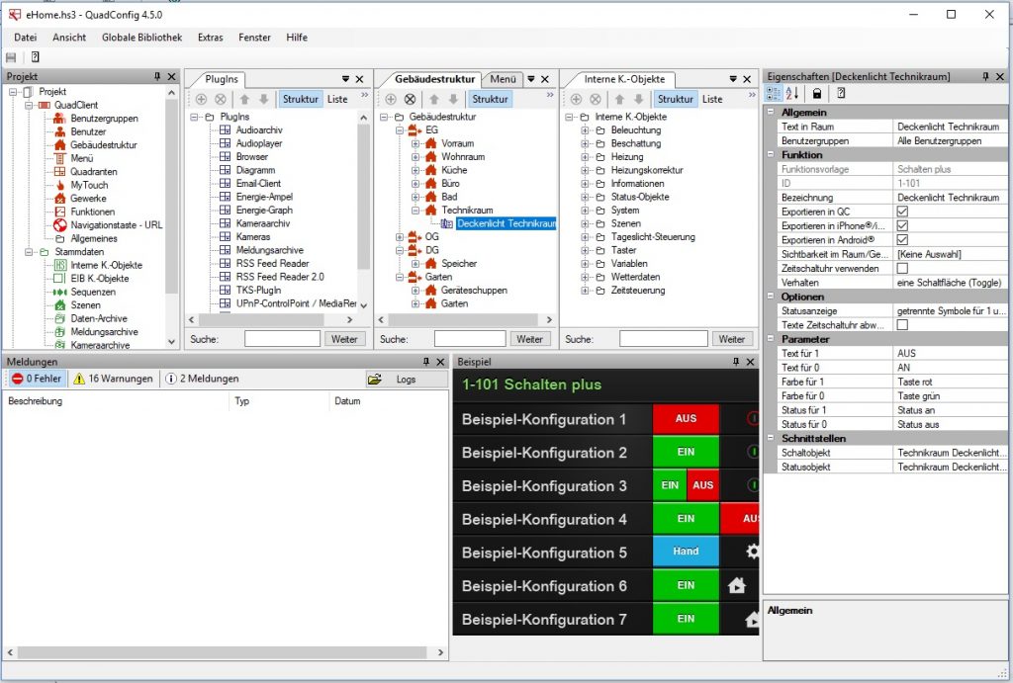
Task: Toggle 2 Meldungen filter
Action: (202, 379)
